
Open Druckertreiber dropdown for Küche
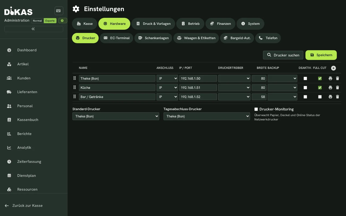[234, 87]
